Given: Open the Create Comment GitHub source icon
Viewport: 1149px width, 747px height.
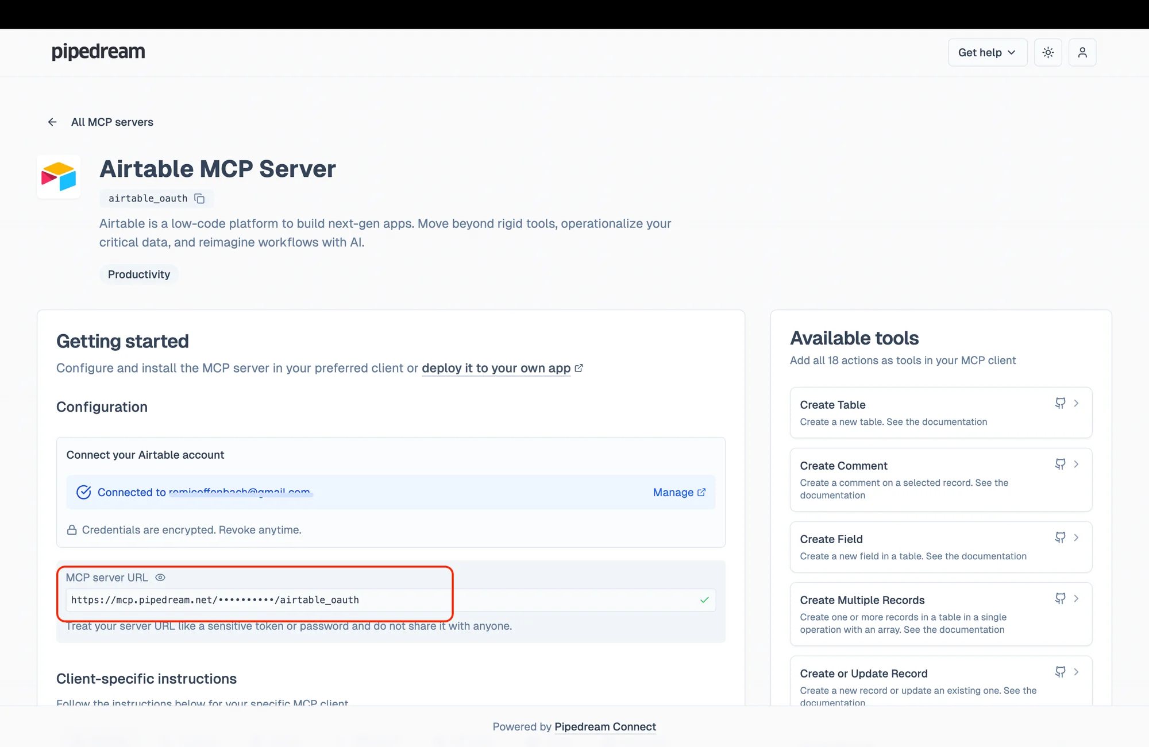Looking at the screenshot, I should click(x=1060, y=464).
